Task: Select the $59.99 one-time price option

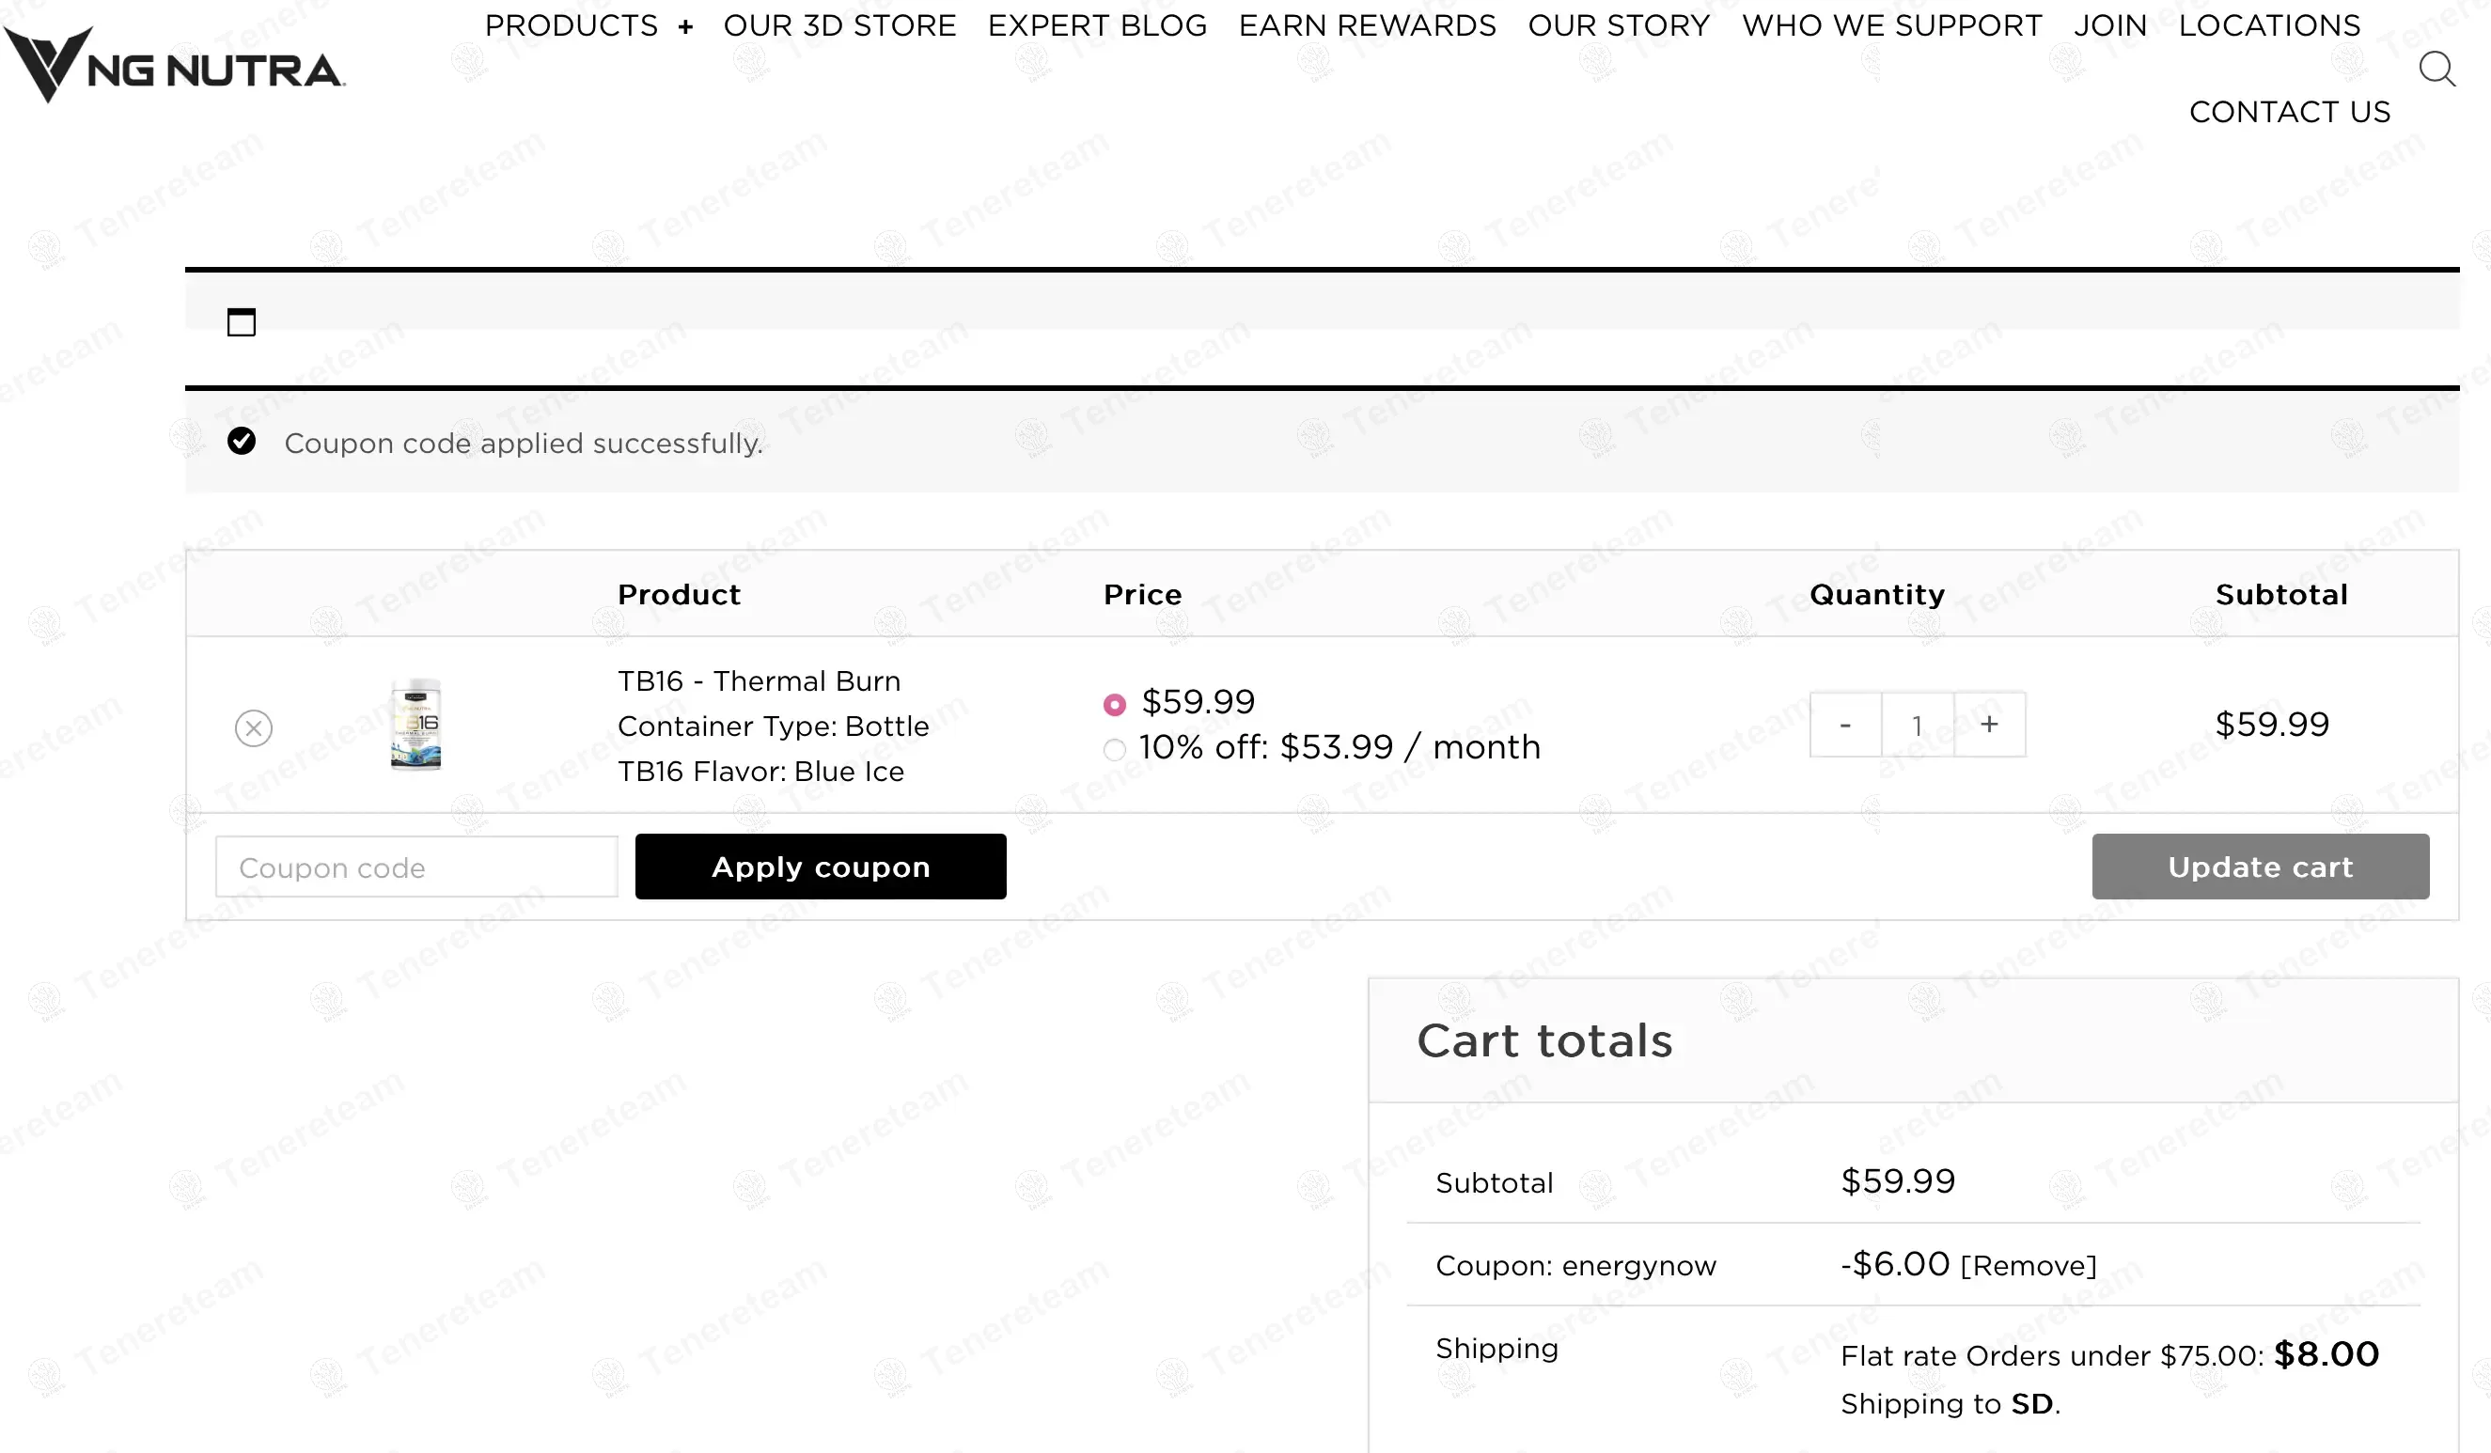Action: click(x=1114, y=705)
